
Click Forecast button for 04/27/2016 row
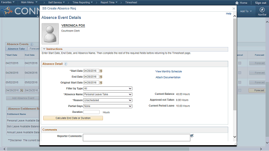coord(257,63)
